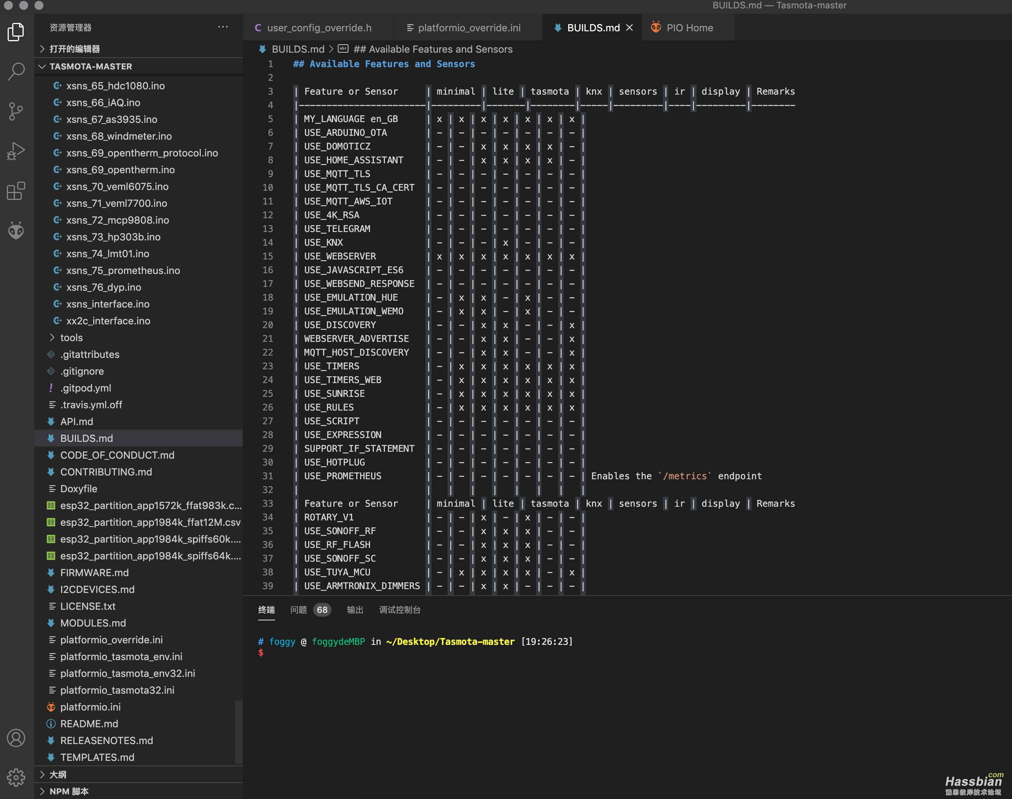
Task: Open LICENSE.txt file
Action: point(139,606)
